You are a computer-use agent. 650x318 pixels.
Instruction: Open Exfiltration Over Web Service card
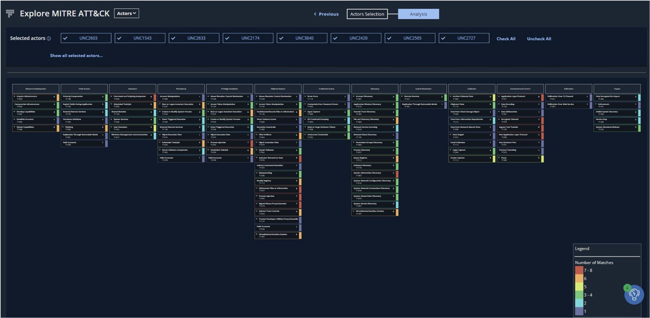pos(569,105)
